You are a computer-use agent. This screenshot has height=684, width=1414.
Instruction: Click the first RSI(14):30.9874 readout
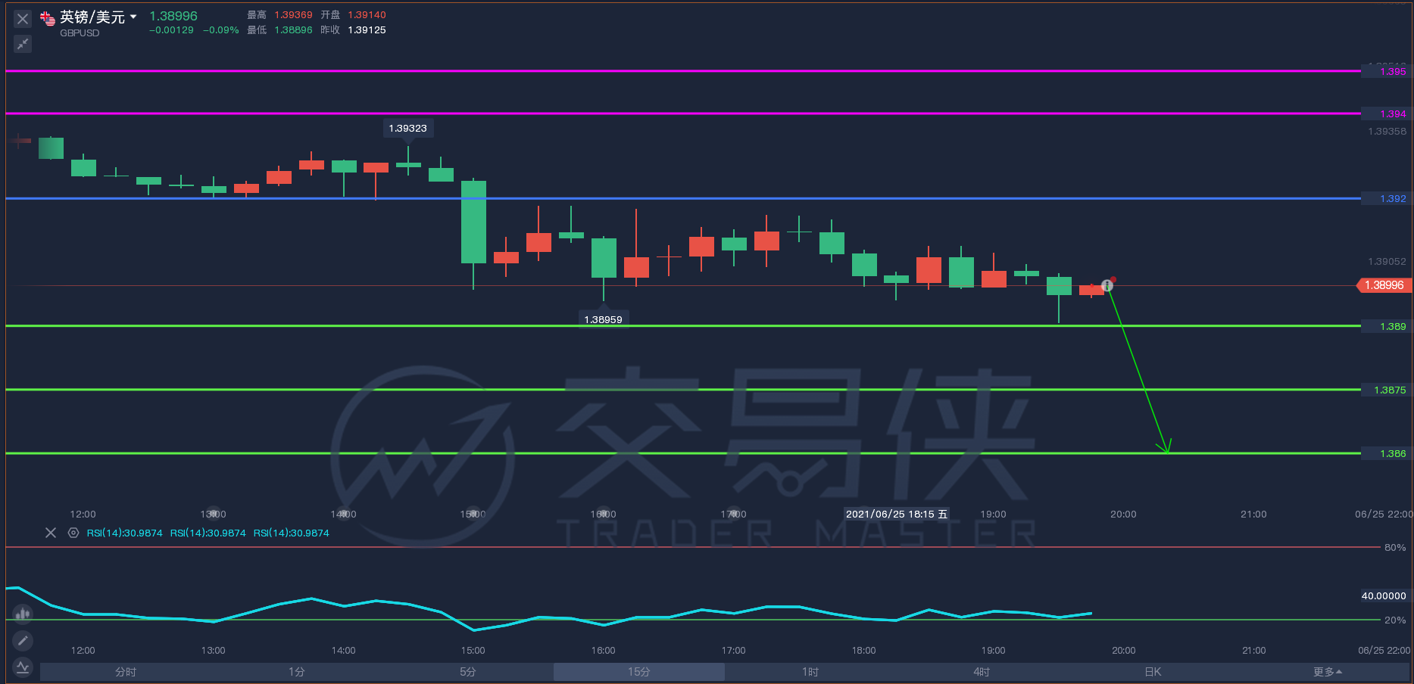tap(125, 533)
